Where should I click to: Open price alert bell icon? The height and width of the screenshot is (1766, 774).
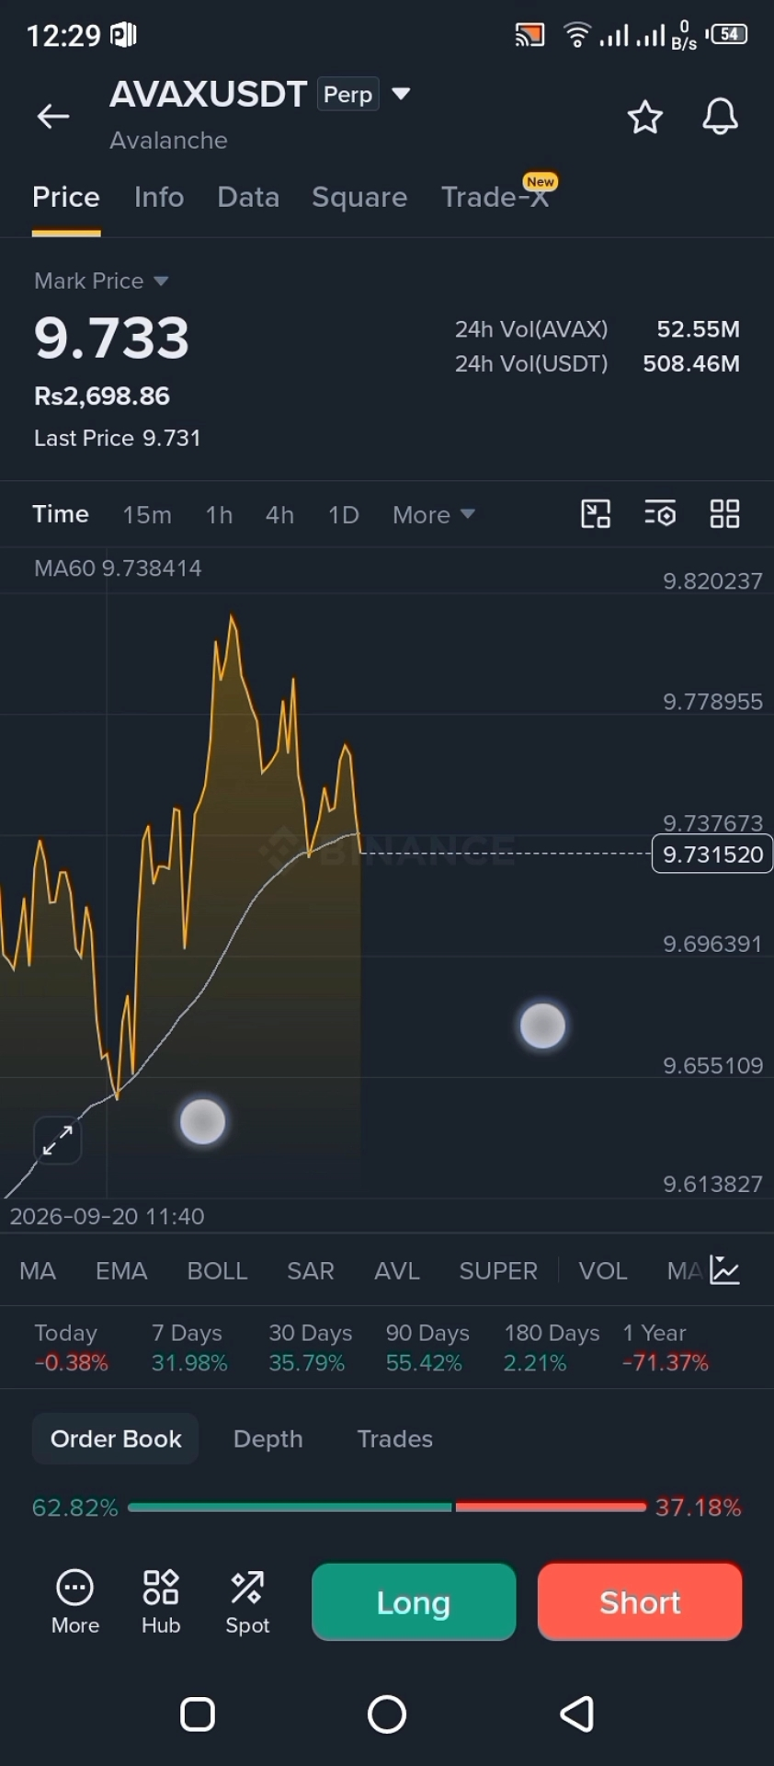(x=720, y=117)
